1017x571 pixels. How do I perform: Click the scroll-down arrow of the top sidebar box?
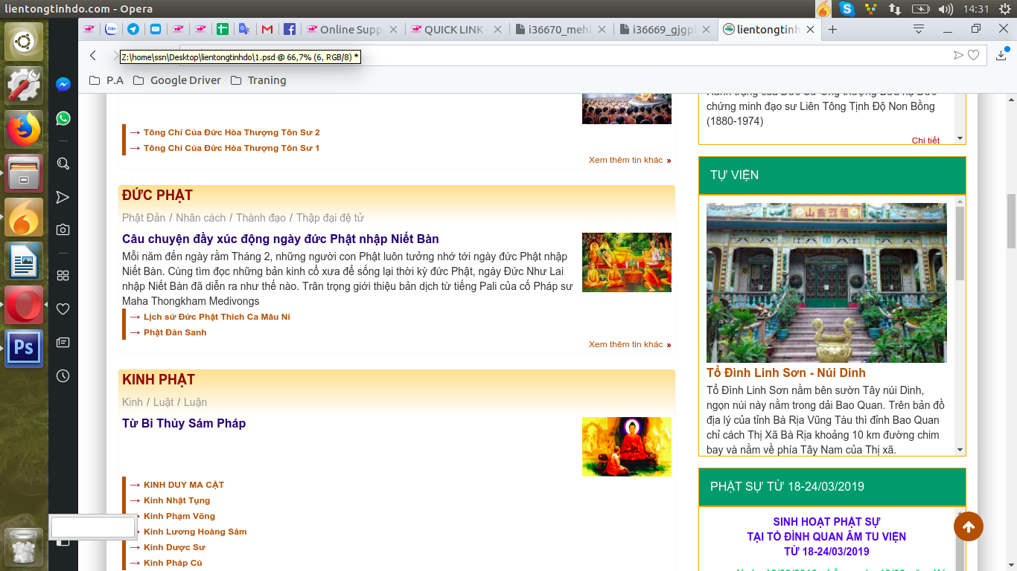960,138
